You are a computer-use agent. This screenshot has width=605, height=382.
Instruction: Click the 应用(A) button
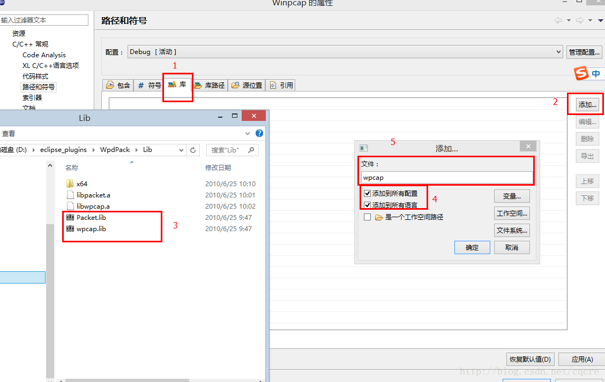click(x=582, y=360)
